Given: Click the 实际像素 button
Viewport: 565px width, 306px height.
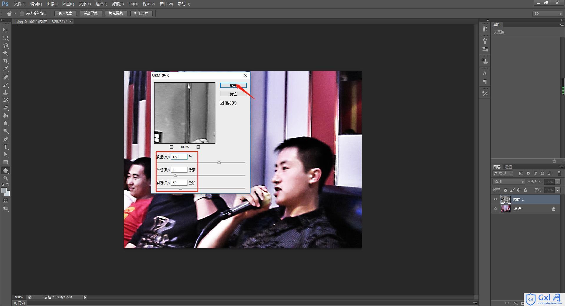Looking at the screenshot, I should coord(65,13).
